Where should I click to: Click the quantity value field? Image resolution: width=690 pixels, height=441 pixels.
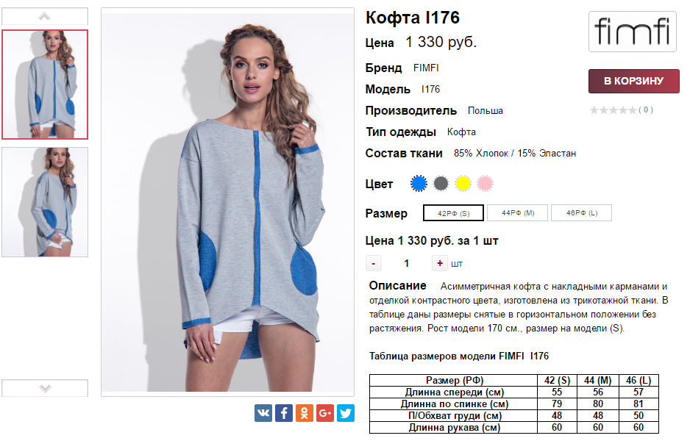407,263
